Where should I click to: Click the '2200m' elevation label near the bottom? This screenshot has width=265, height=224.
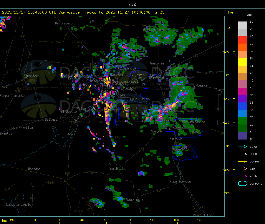click(x=78, y=211)
